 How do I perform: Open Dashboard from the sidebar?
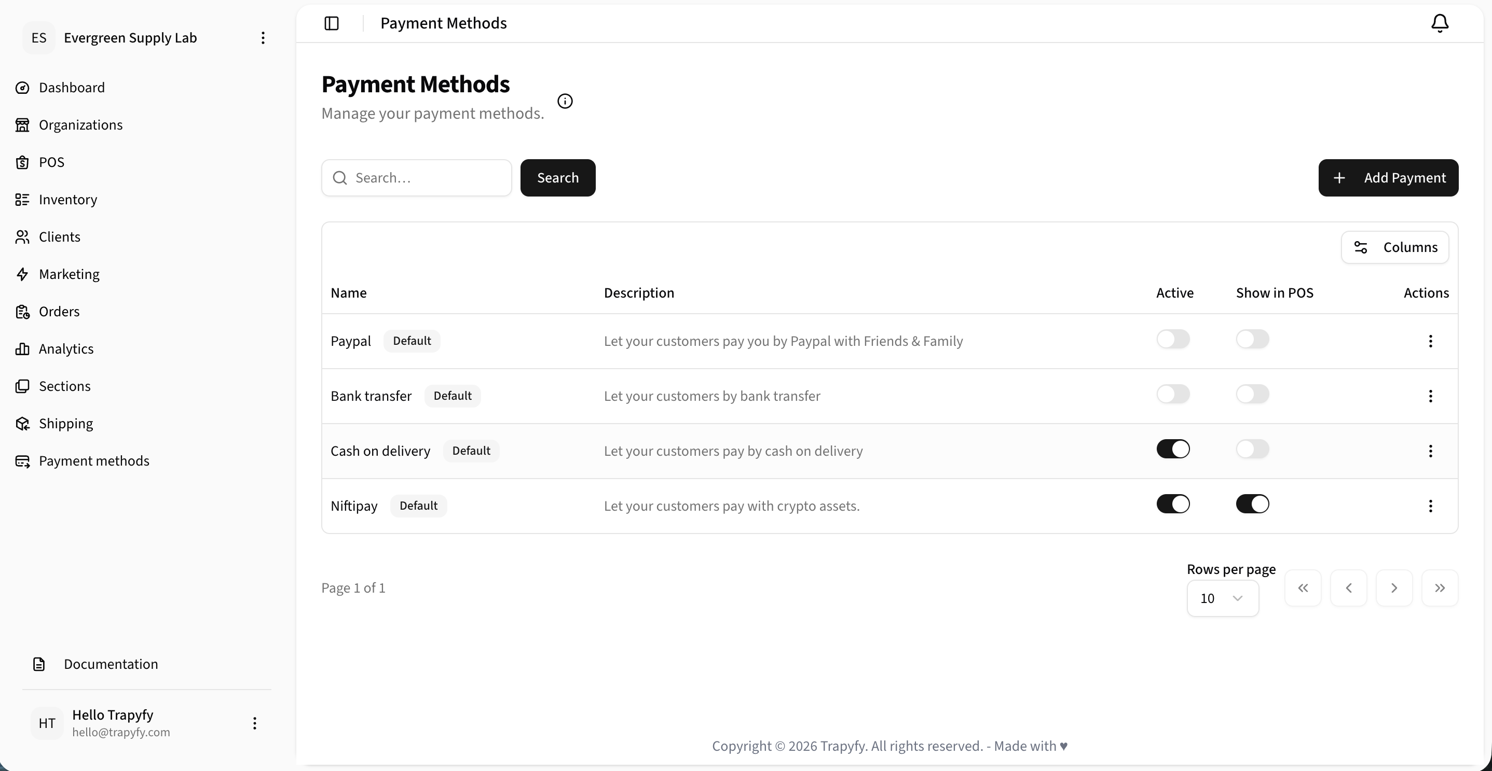[x=72, y=88]
